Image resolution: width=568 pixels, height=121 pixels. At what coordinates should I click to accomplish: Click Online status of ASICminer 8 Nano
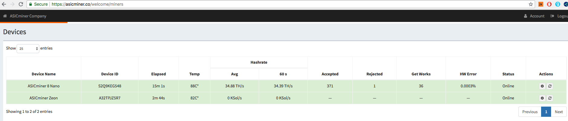[x=508, y=86]
